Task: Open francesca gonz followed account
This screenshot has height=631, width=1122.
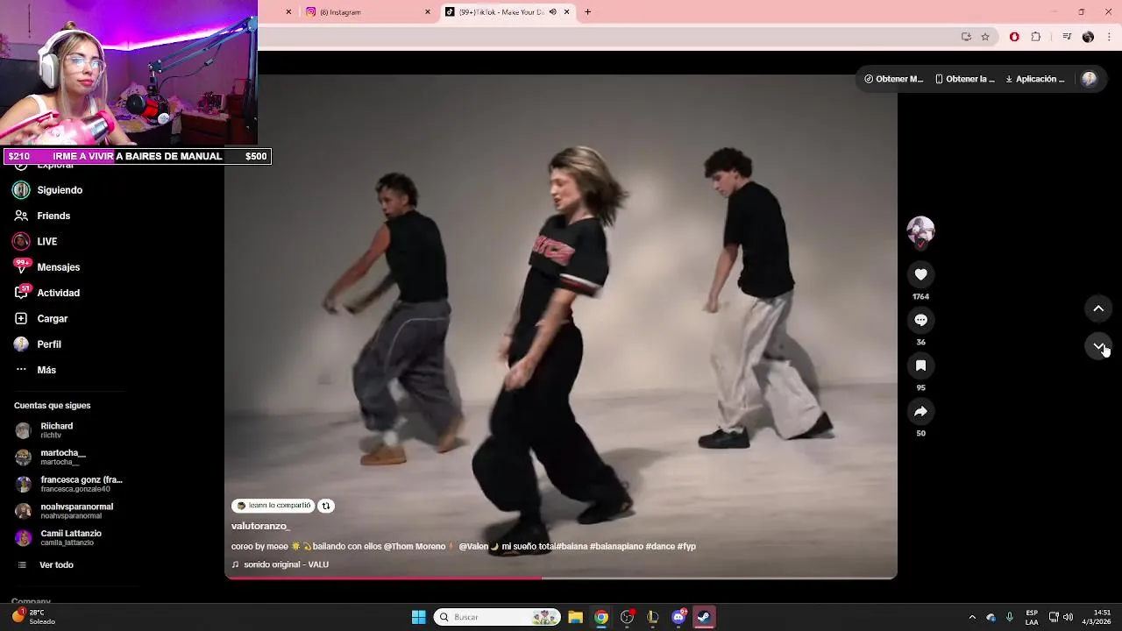Action: point(68,484)
